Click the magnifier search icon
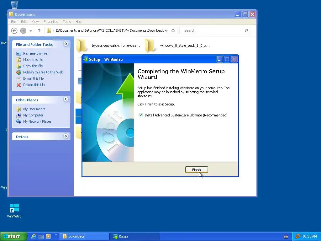This screenshot has width=321, height=241. [x=246, y=30]
